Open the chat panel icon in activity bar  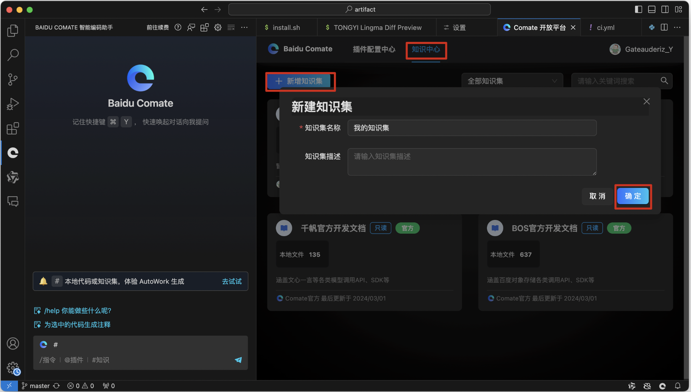13,201
